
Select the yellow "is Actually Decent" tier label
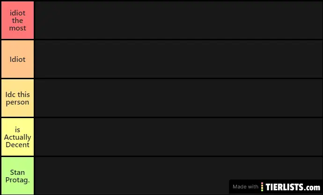coord(17,137)
